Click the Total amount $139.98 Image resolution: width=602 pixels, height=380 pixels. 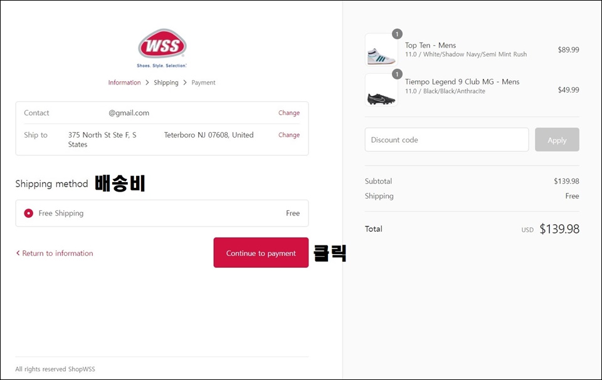(x=559, y=229)
